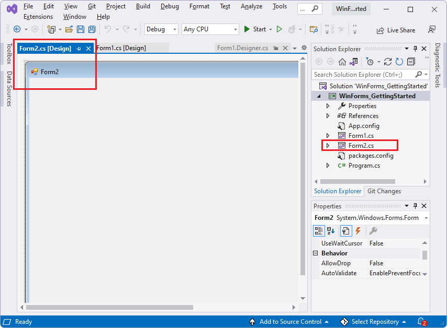The height and width of the screenshot is (328, 447).
Task: Select the Start Without Debugging icon
Action: coord(280,29)
